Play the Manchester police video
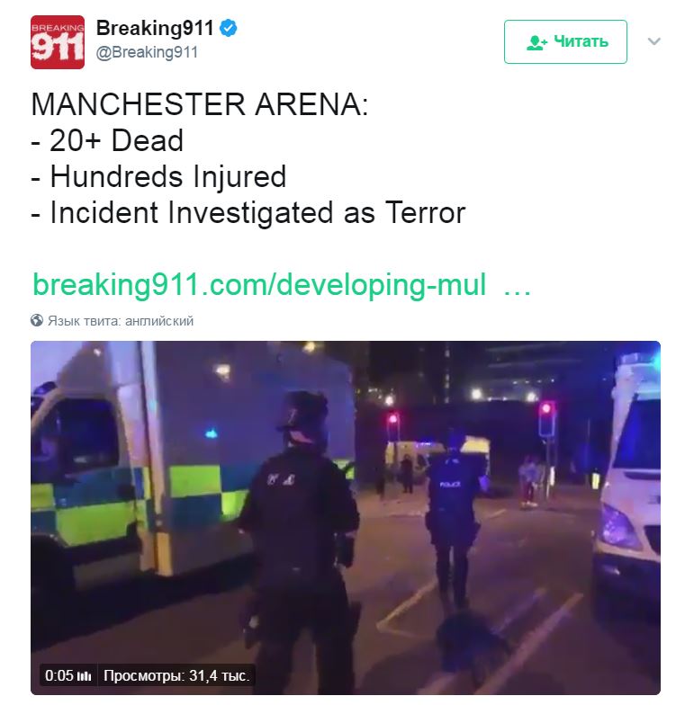676x705 pixels. pos(346,518)
